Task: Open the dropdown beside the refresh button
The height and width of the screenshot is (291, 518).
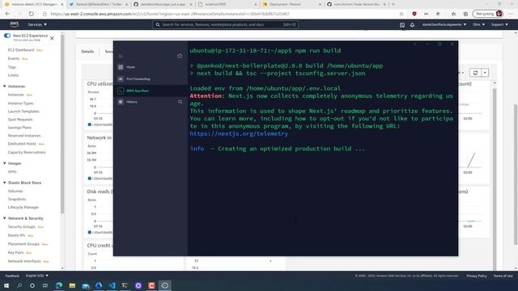Action: (485, 73)
